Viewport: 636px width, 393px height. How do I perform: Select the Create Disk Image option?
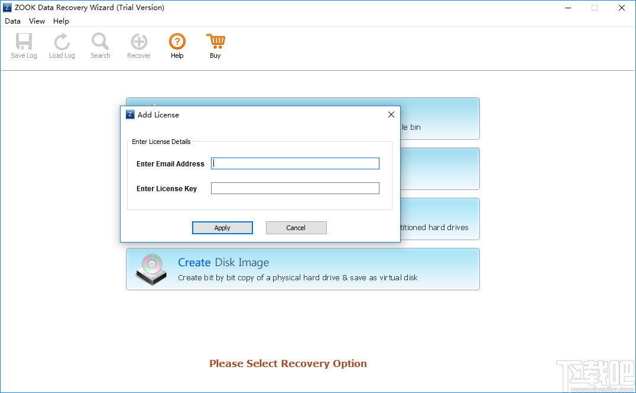[x=303, y=269]
